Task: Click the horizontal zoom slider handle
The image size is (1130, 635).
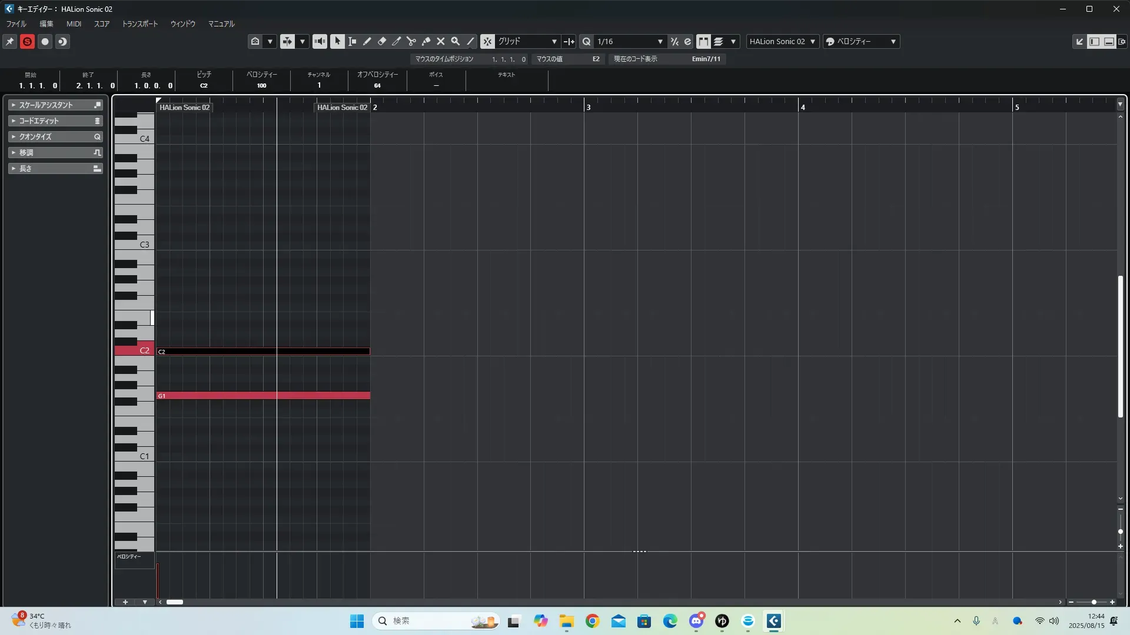Action: click(1094, 602)
